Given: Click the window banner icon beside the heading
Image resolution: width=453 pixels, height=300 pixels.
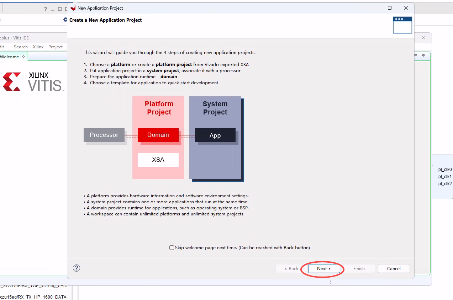Looking at the screenshot, I should 402,25.
